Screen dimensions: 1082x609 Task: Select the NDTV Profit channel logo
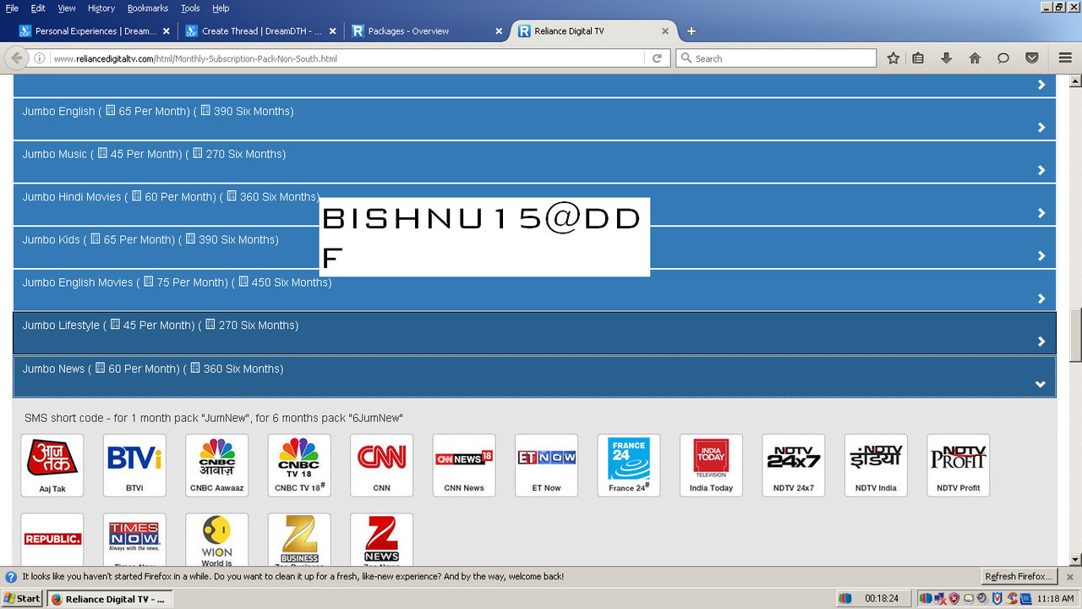tap(959, 465)
